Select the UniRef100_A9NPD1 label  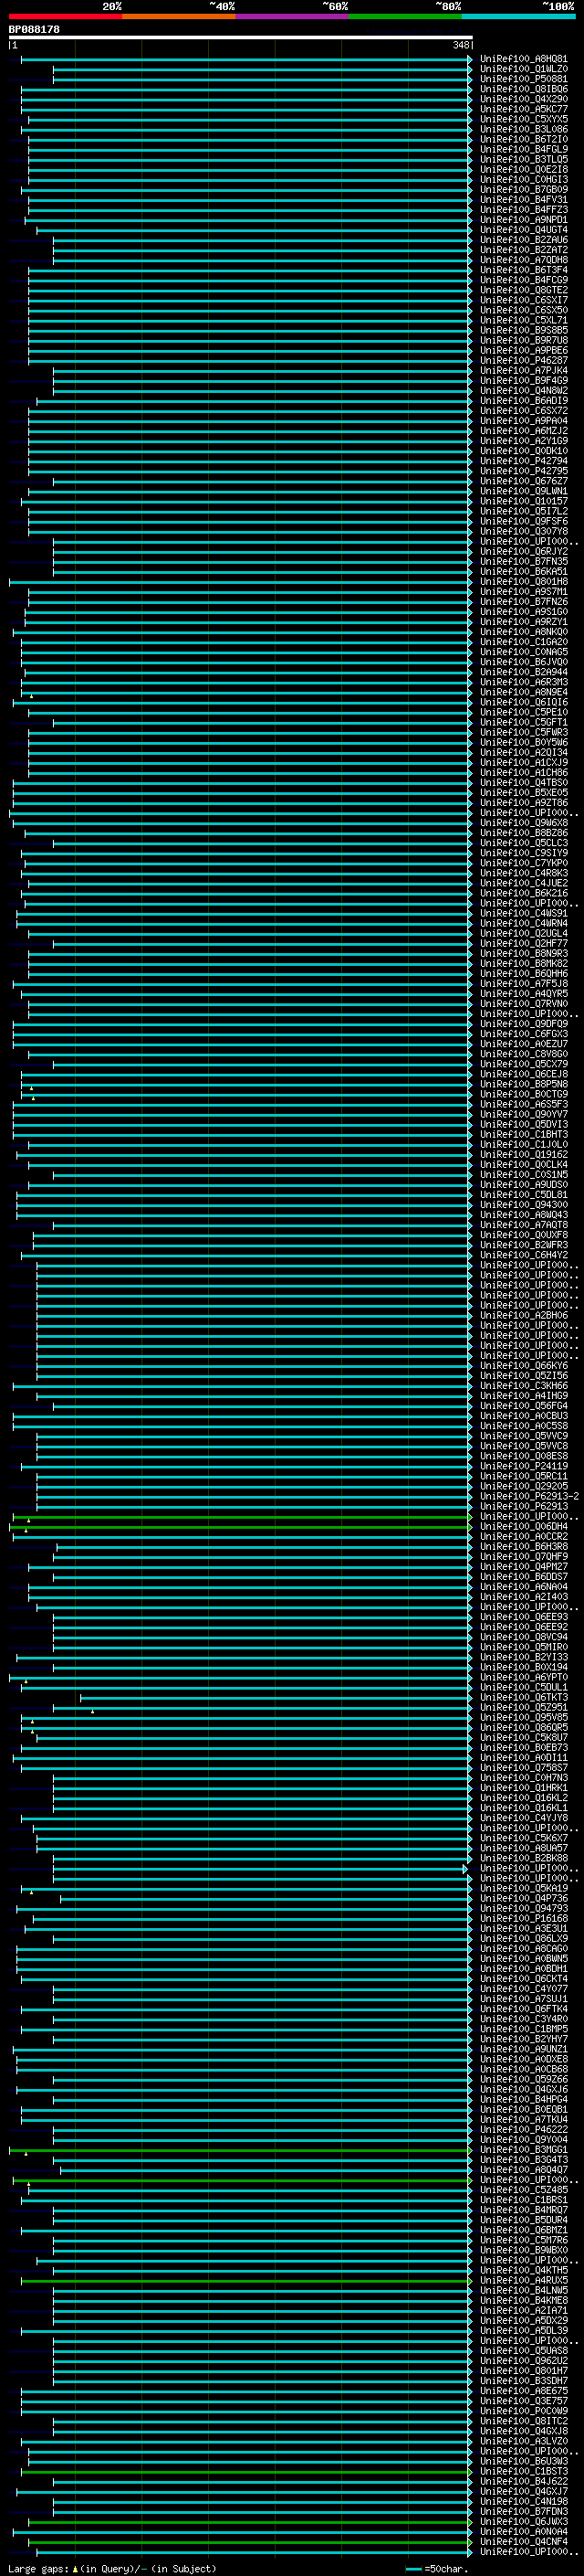[x=523, y=220]
